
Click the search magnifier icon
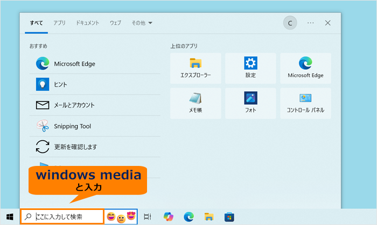coord(28,216)
